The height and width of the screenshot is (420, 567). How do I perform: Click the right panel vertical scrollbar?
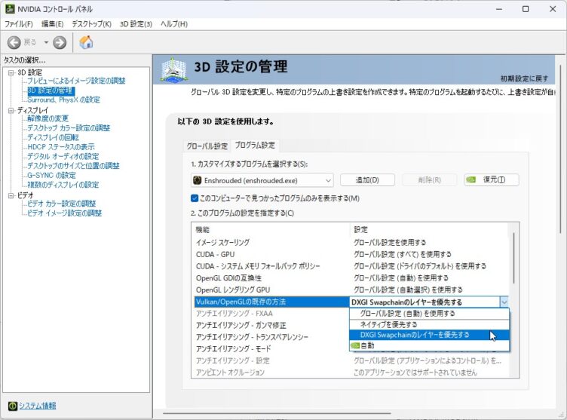coord(561,149)
